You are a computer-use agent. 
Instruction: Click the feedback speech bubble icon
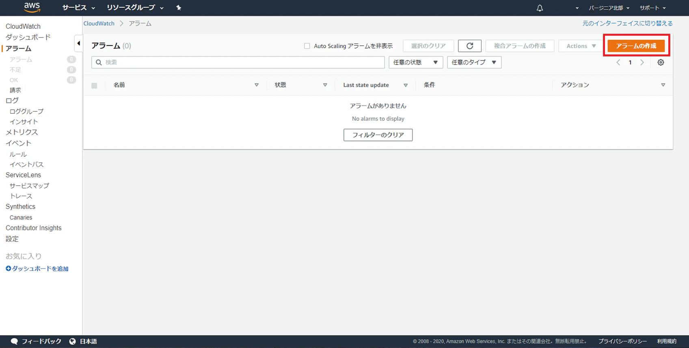pyautogui.click(x=14, y=341)
